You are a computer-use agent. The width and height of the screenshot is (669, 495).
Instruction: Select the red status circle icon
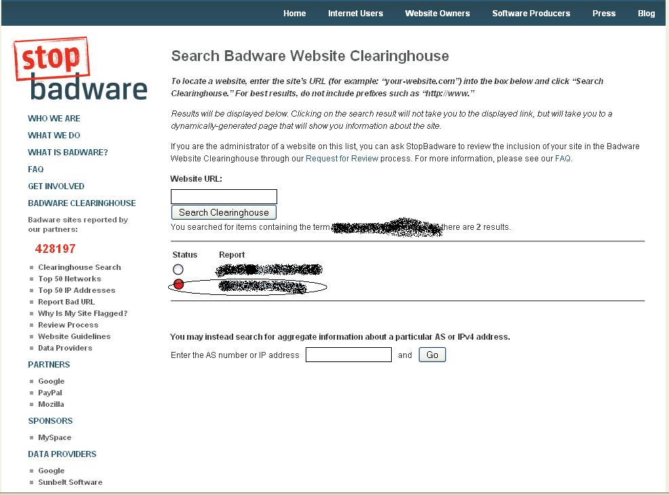[x=178, y=284]
